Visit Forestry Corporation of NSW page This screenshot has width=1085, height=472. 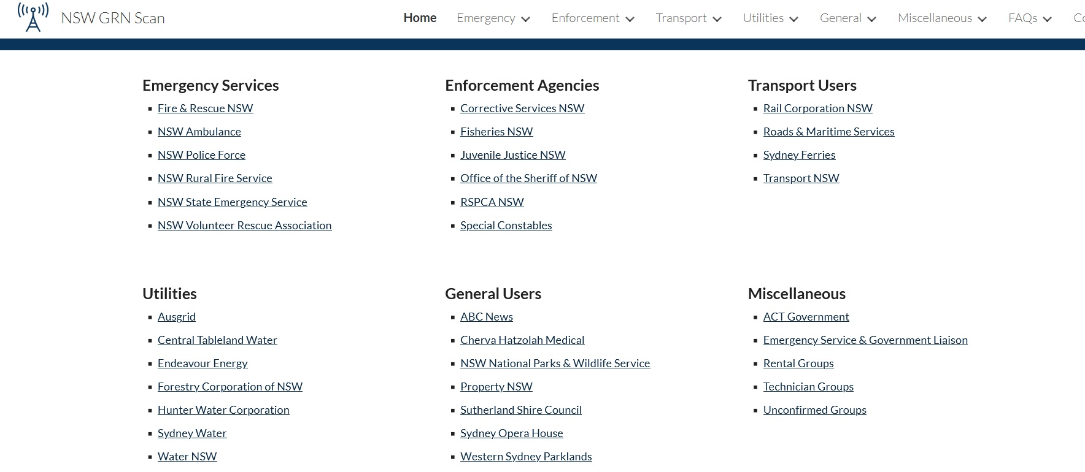230,387
